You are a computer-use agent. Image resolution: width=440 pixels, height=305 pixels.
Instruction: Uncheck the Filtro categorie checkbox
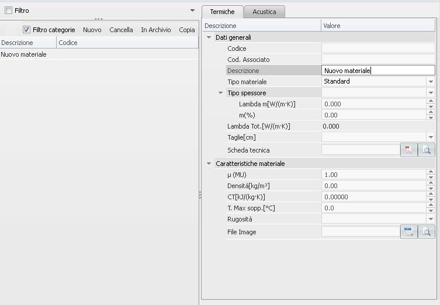point(26,30)
